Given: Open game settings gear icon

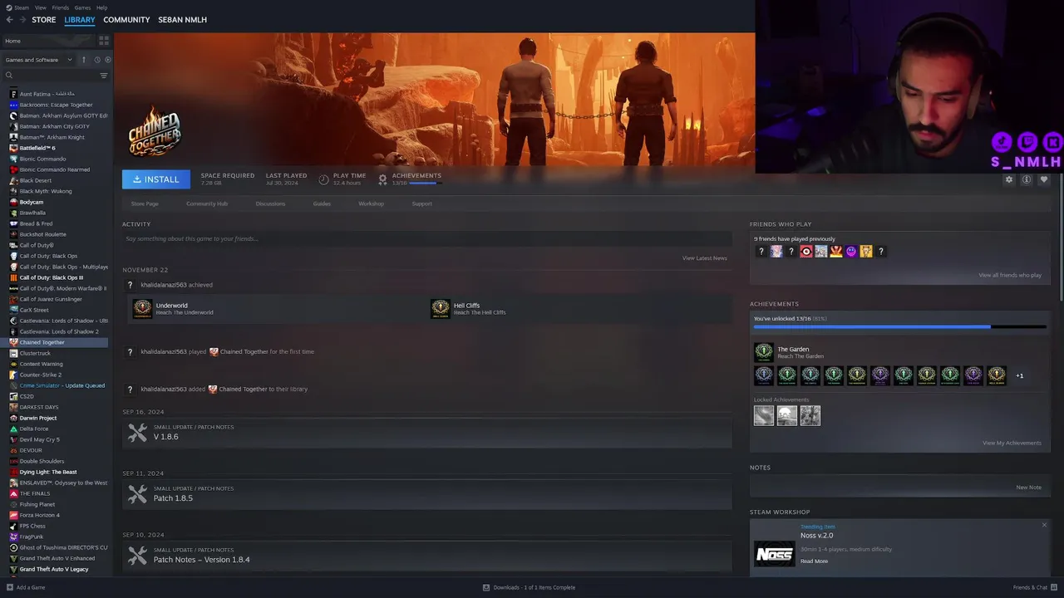Looking at the screenshot, I should 1009,179.
